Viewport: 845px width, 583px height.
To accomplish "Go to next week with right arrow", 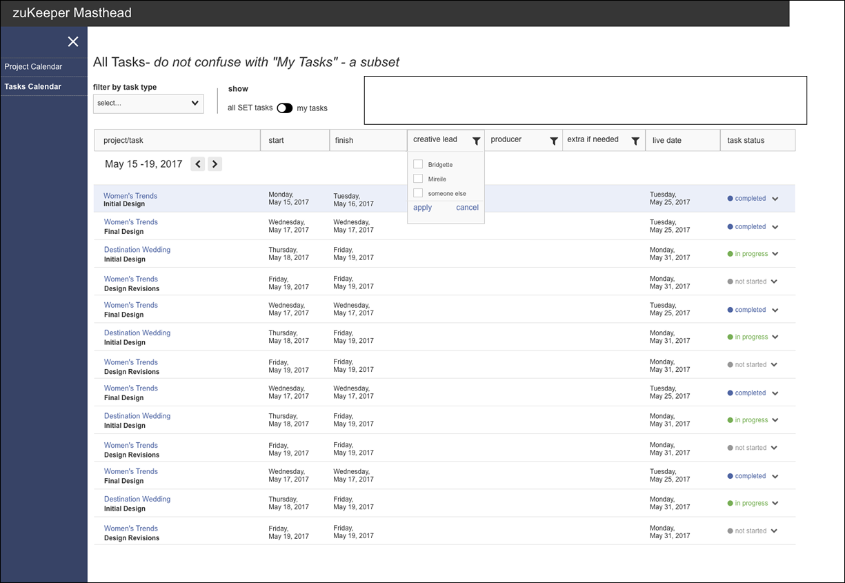I will pos(215,164).
